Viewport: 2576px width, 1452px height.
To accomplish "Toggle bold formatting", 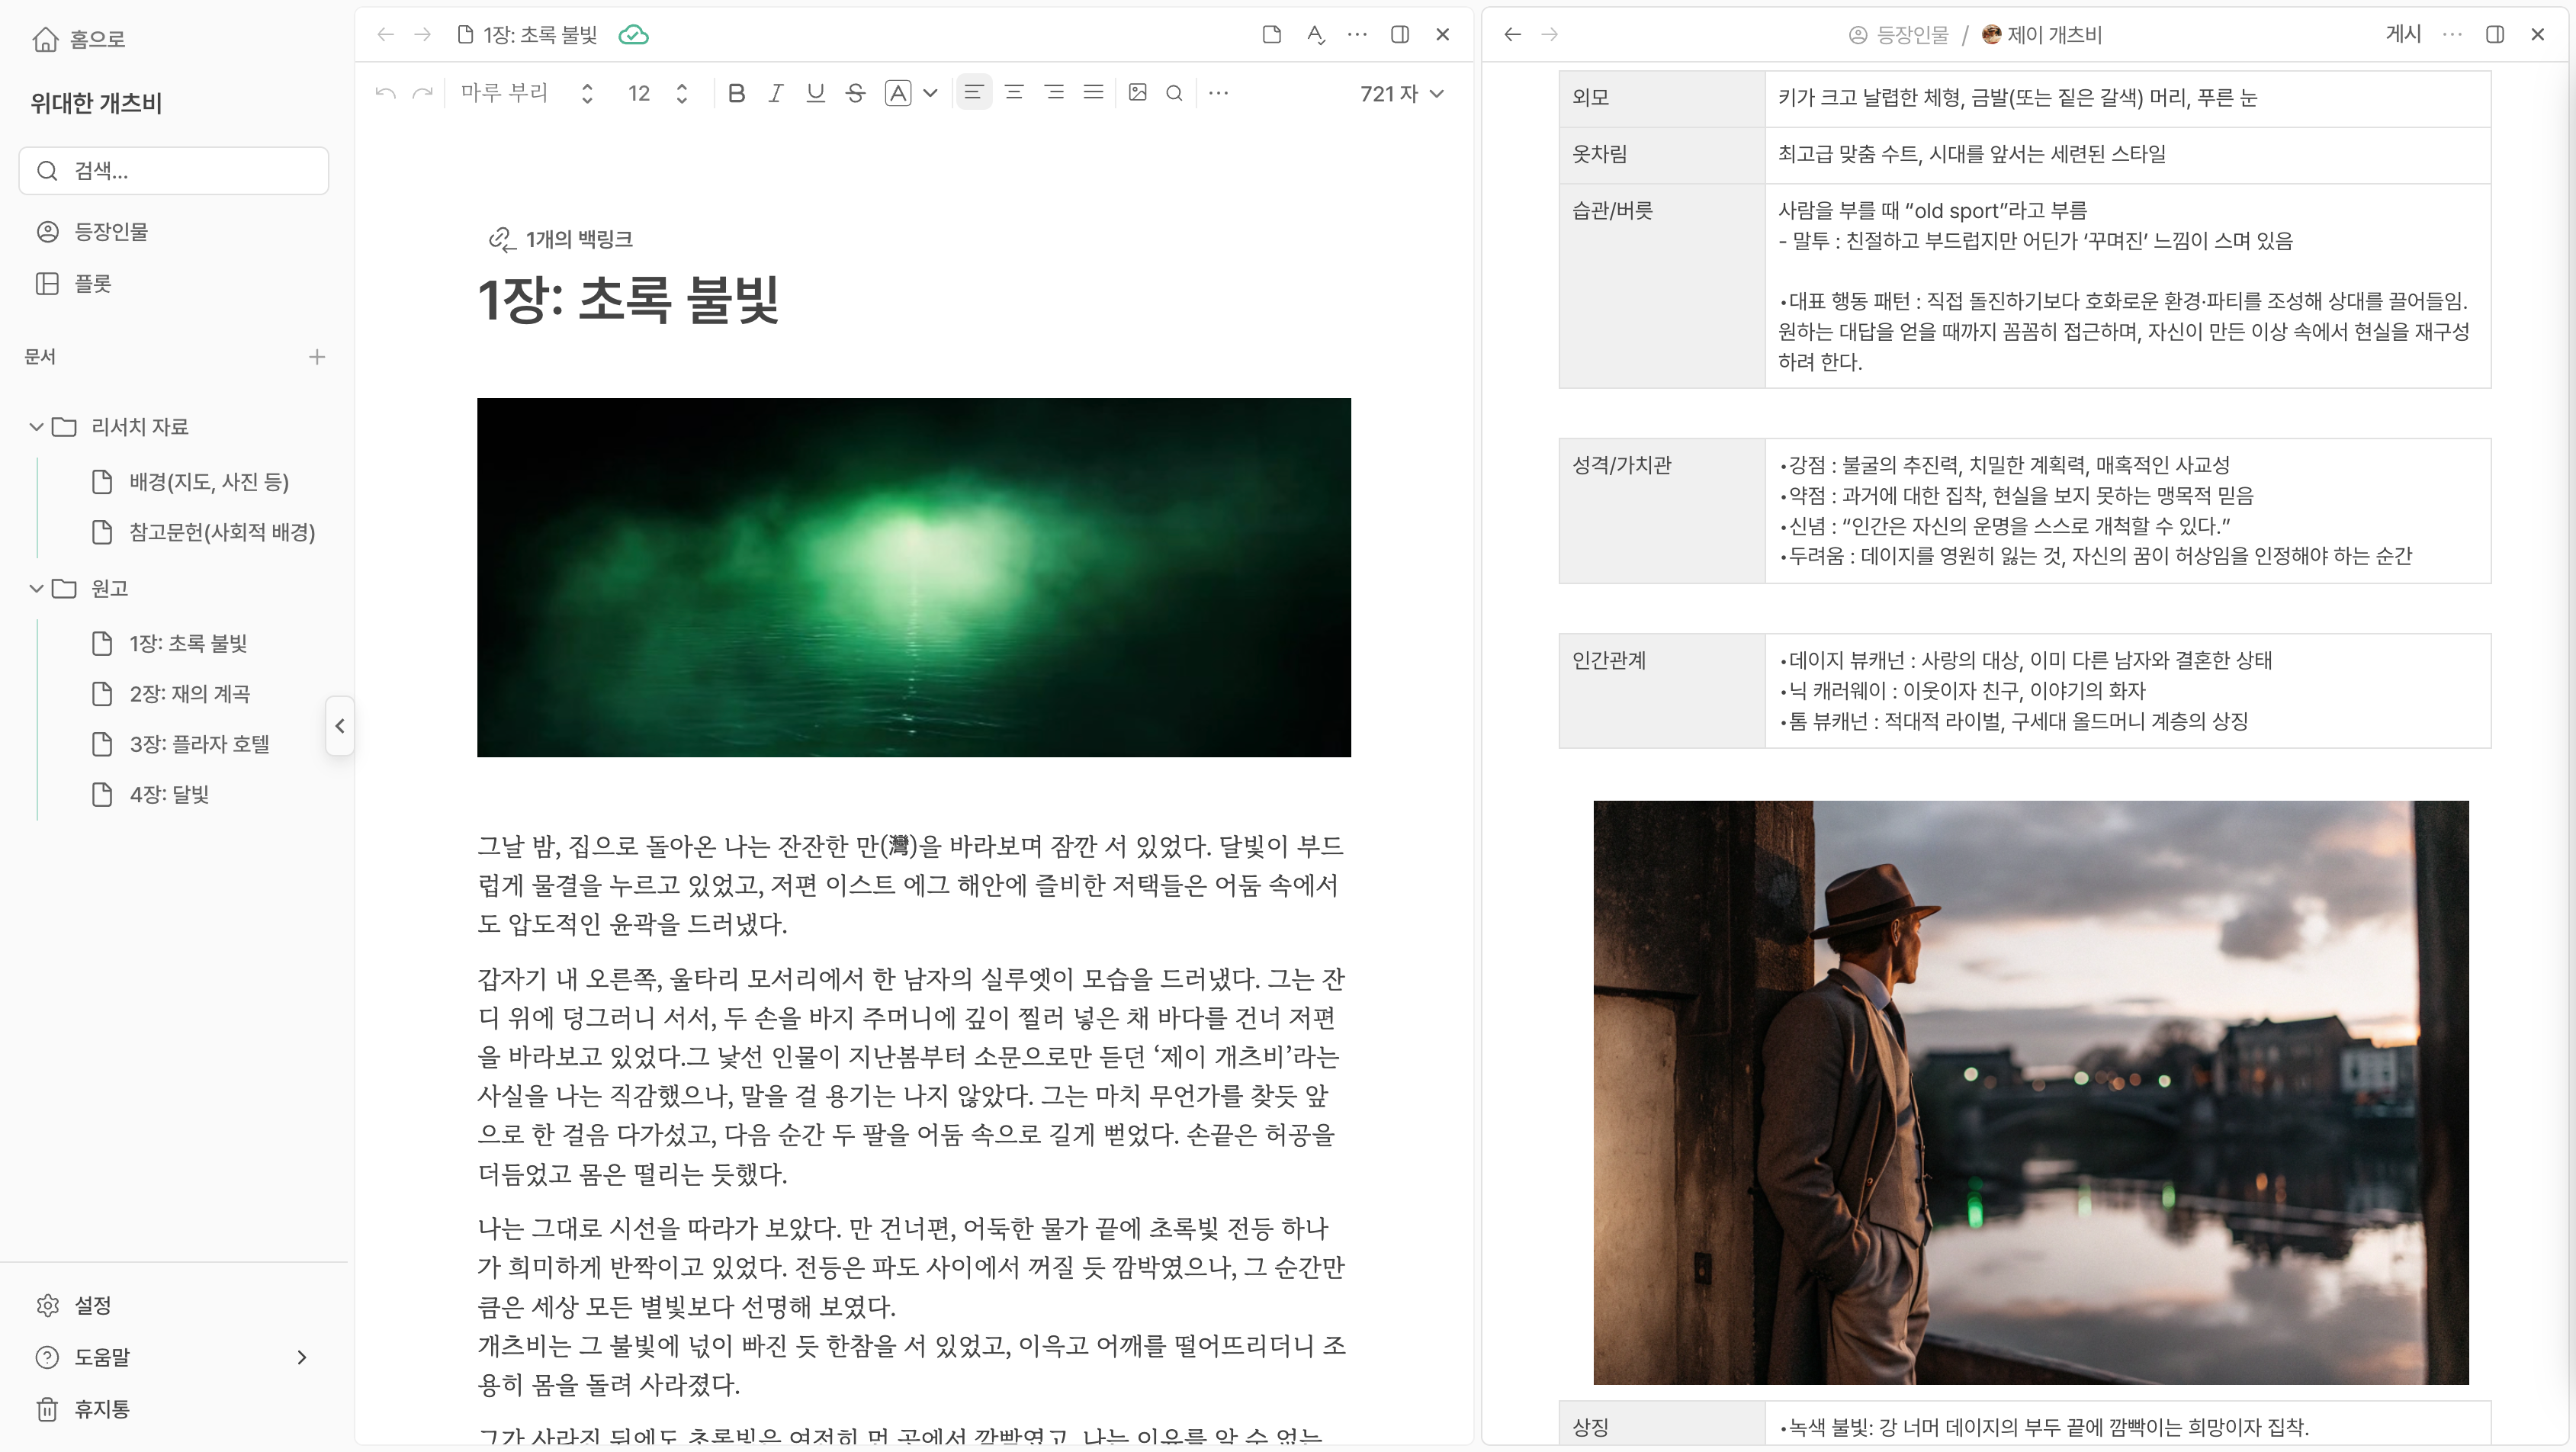I will [x=737, y=93].
